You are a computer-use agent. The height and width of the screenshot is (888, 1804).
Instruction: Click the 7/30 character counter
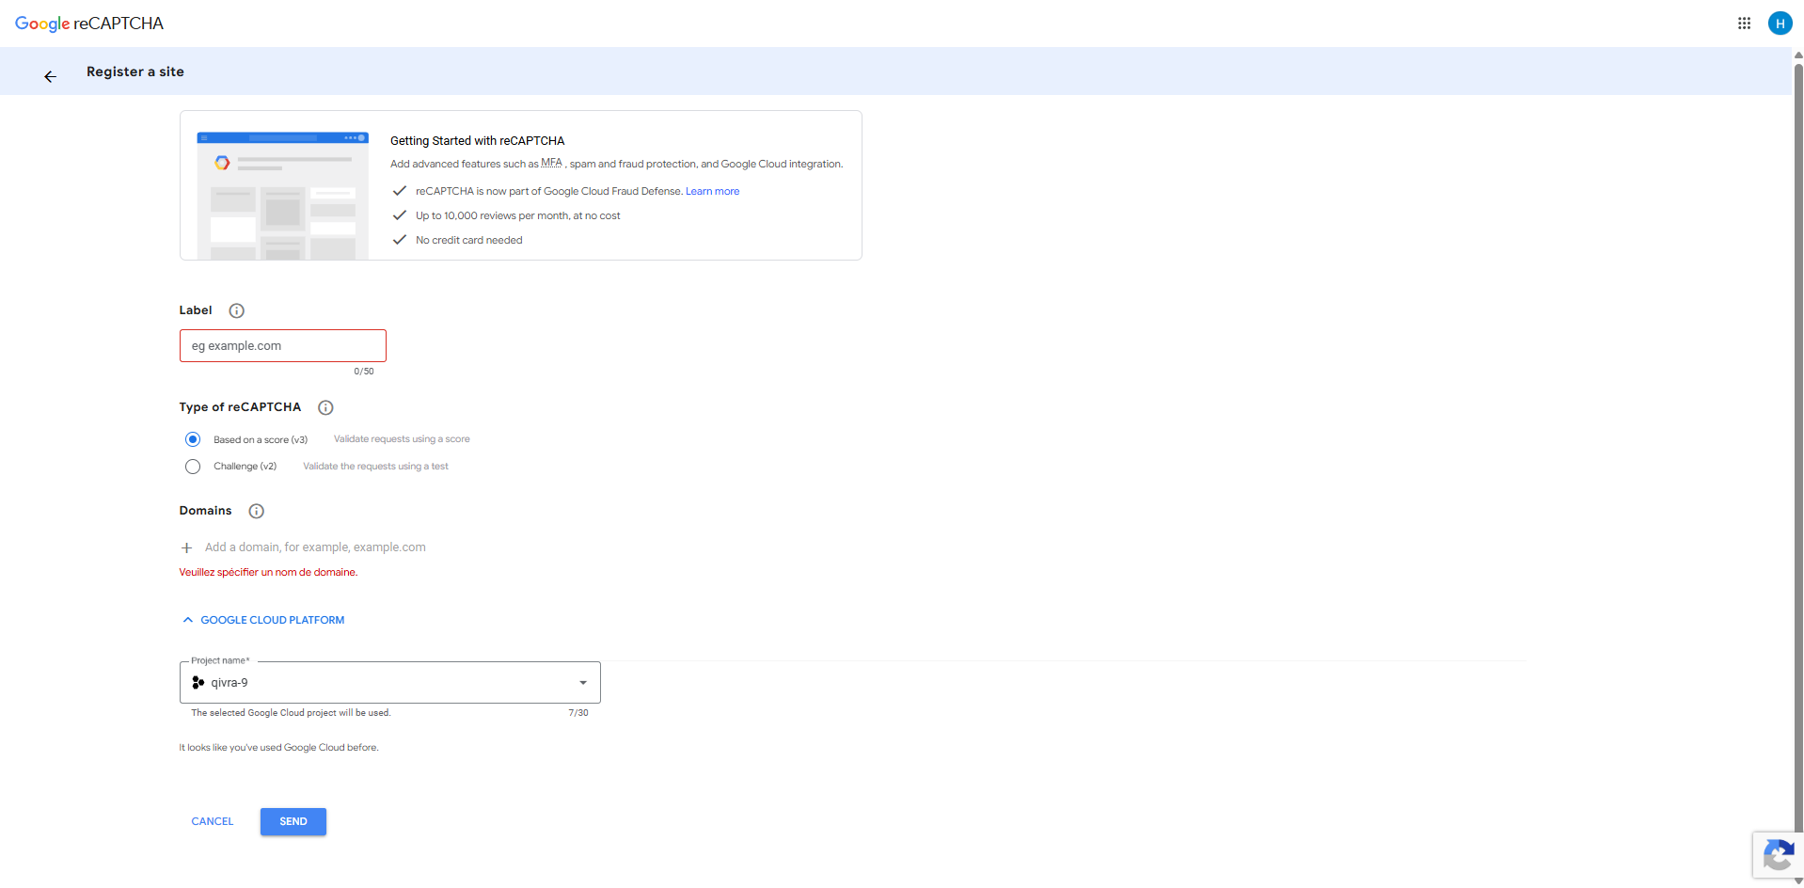coord(578,713)
